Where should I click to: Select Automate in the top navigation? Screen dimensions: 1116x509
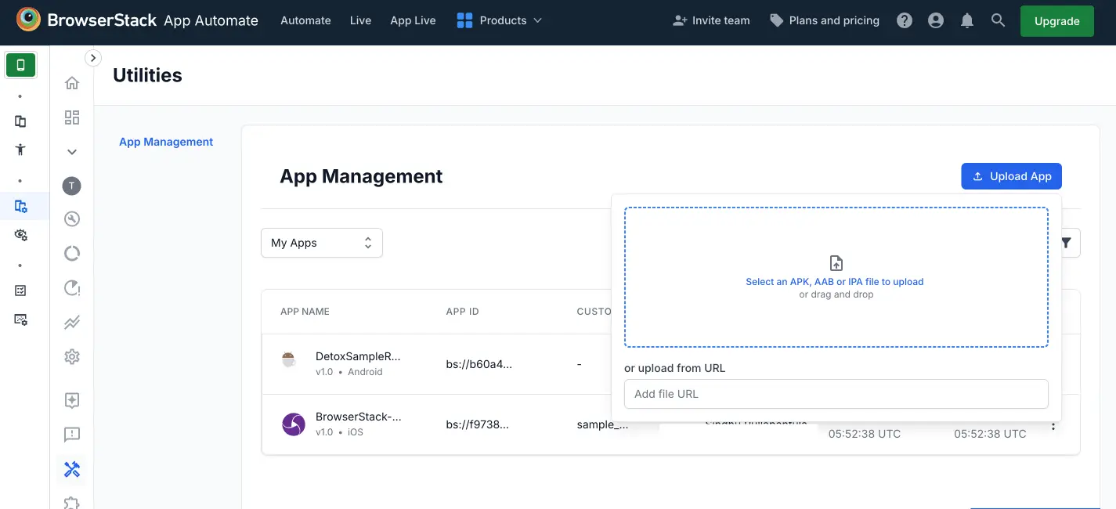point(305,20)
